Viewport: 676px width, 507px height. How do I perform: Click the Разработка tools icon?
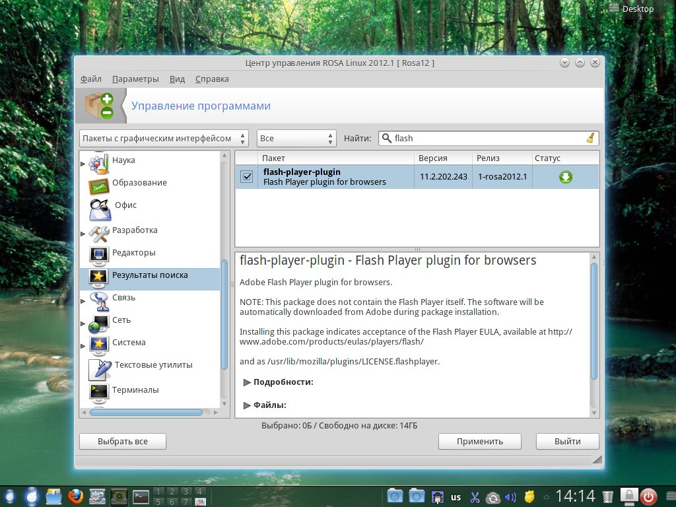click(x=99, y=234)
